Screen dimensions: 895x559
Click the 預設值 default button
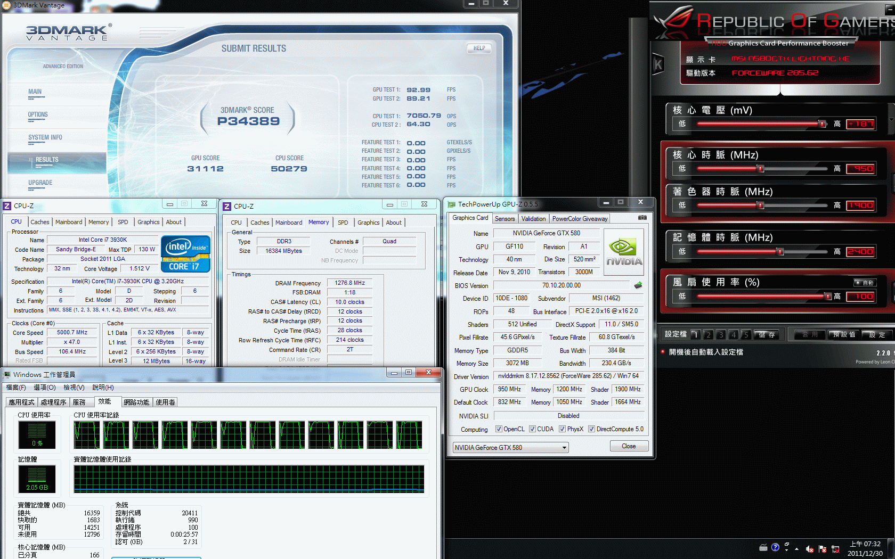844,334
